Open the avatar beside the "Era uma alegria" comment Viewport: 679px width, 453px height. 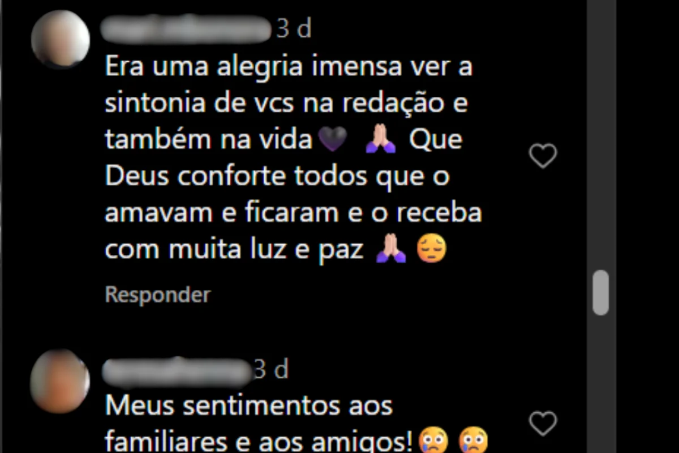[61, 39]
